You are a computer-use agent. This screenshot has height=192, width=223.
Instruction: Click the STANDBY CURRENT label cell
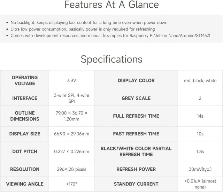tap(136, 184)
